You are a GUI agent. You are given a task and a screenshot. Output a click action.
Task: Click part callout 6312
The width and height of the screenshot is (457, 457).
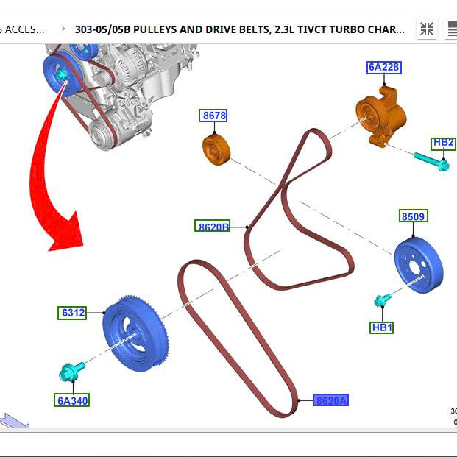pyautogui.click(x=73, y=313)
